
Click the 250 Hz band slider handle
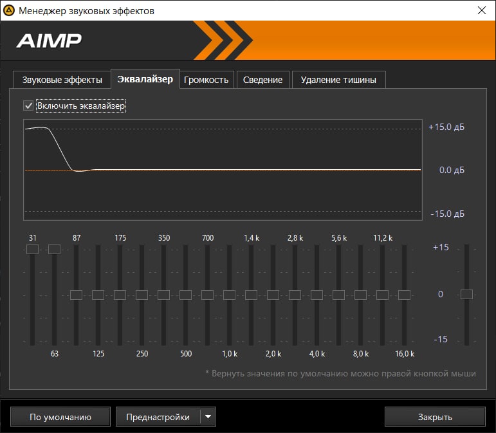(x=142, y=295)
